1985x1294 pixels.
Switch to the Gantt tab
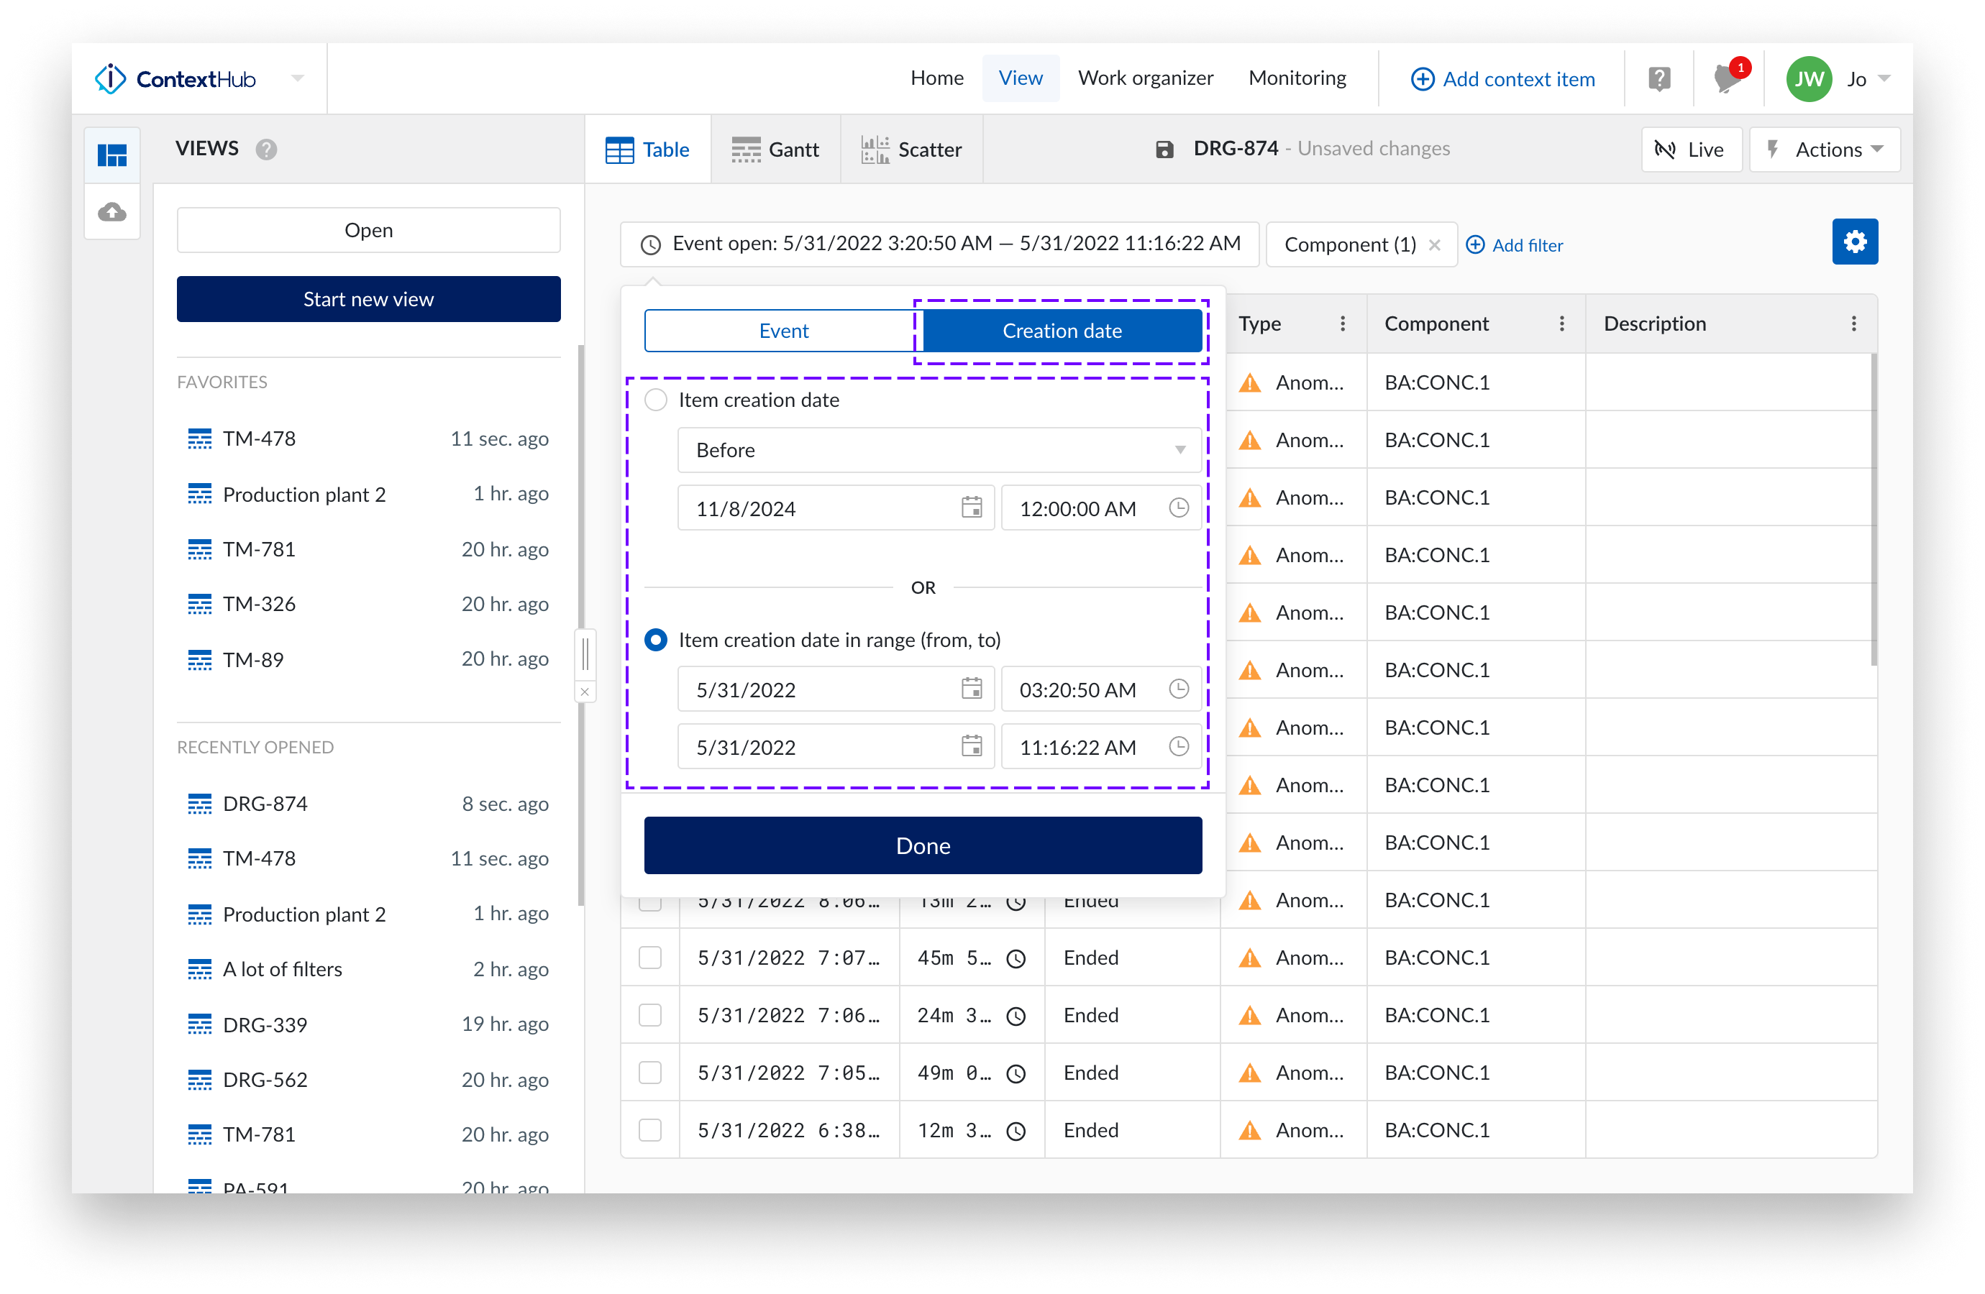click(x=775, y=150)
